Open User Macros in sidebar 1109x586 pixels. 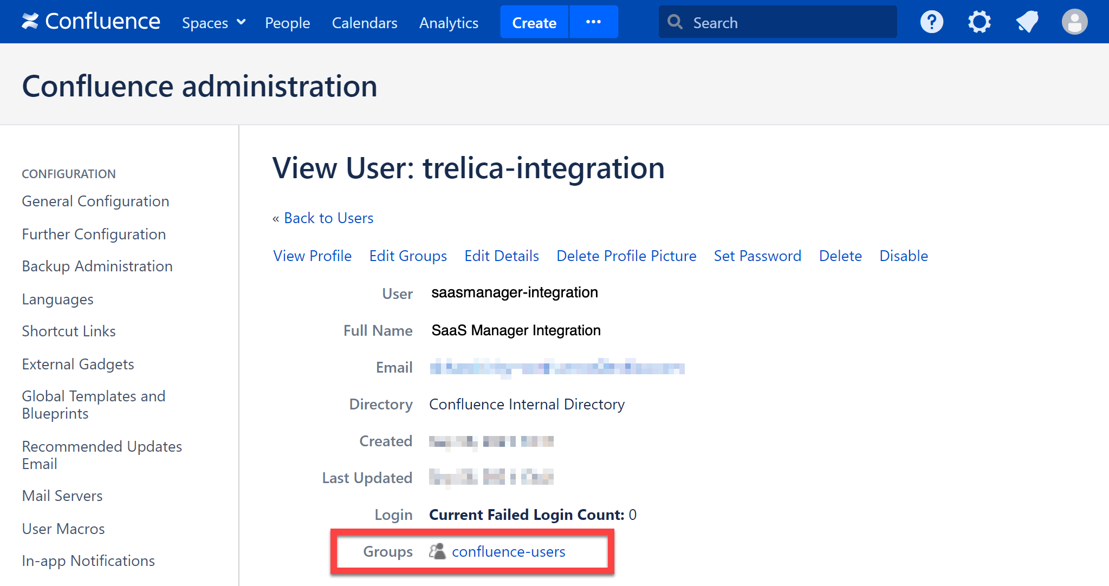63,529
